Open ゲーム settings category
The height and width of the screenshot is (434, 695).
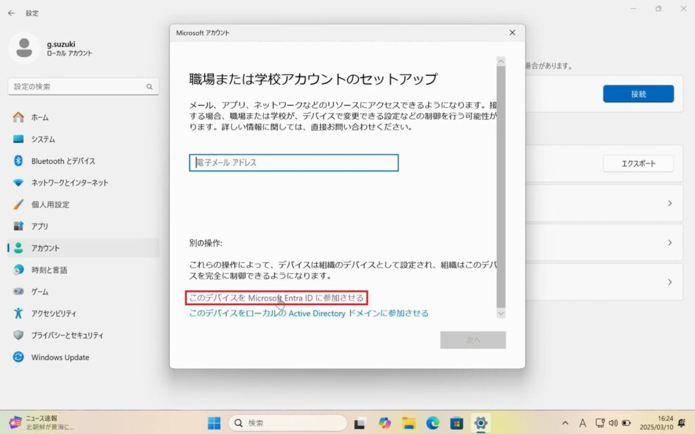(83, 292)
